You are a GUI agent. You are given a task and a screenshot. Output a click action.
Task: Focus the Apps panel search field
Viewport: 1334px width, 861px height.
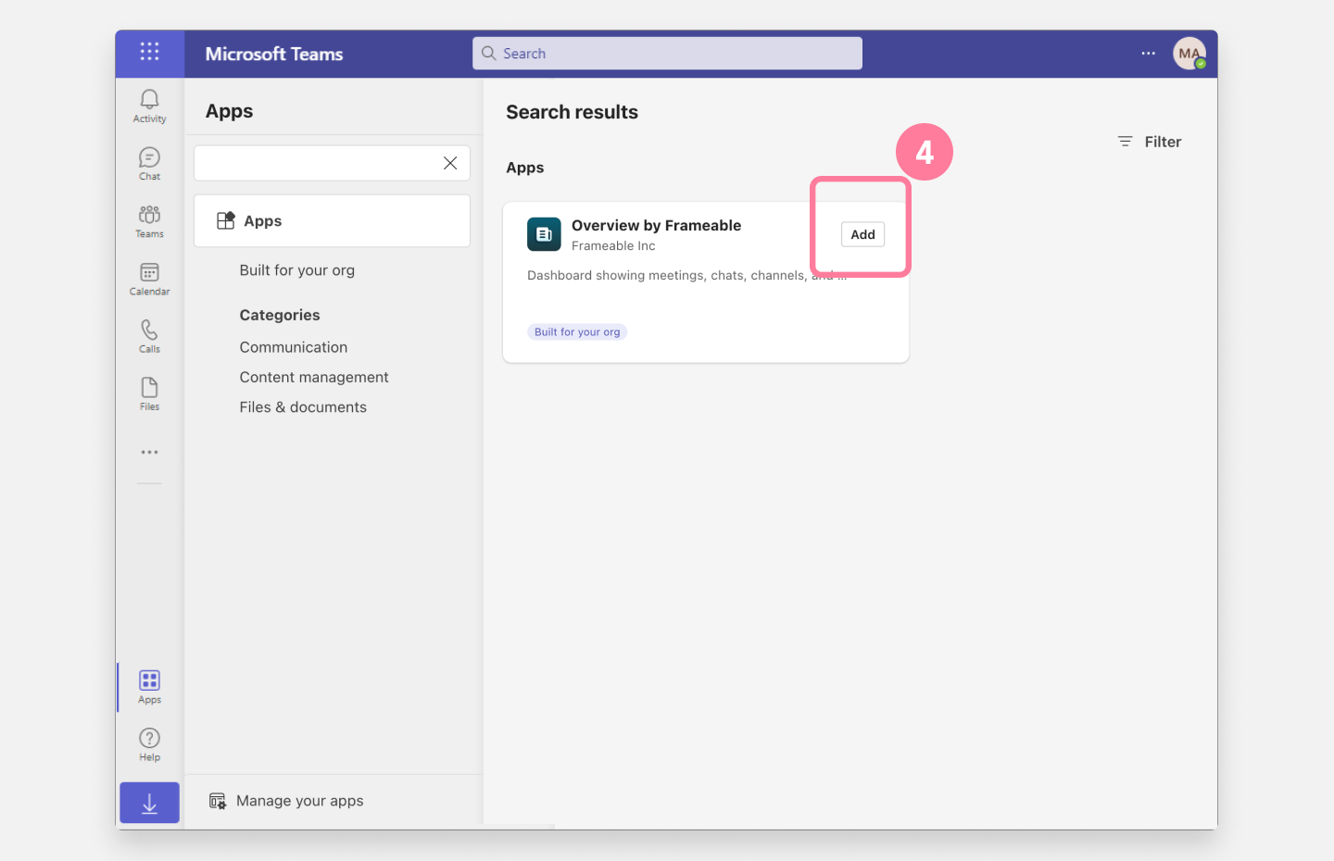332,163
